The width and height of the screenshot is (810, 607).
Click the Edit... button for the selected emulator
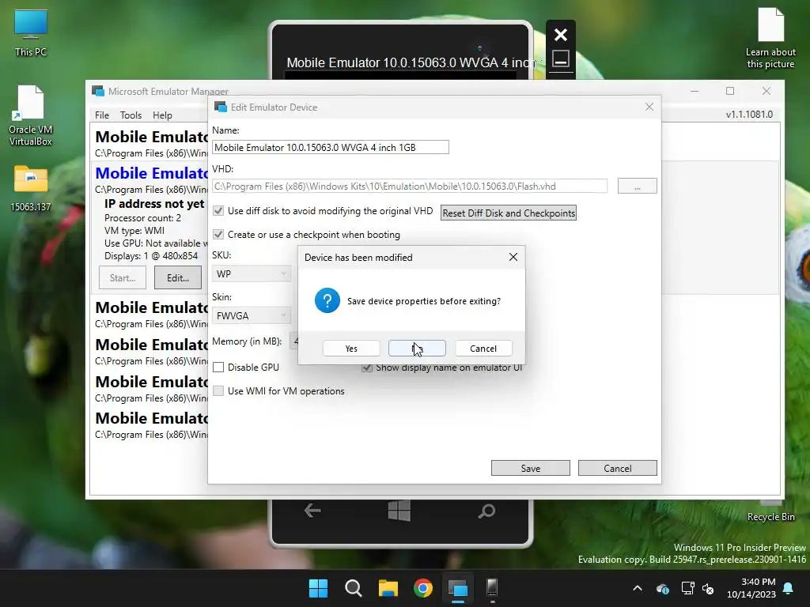click(x=178, y=277)
